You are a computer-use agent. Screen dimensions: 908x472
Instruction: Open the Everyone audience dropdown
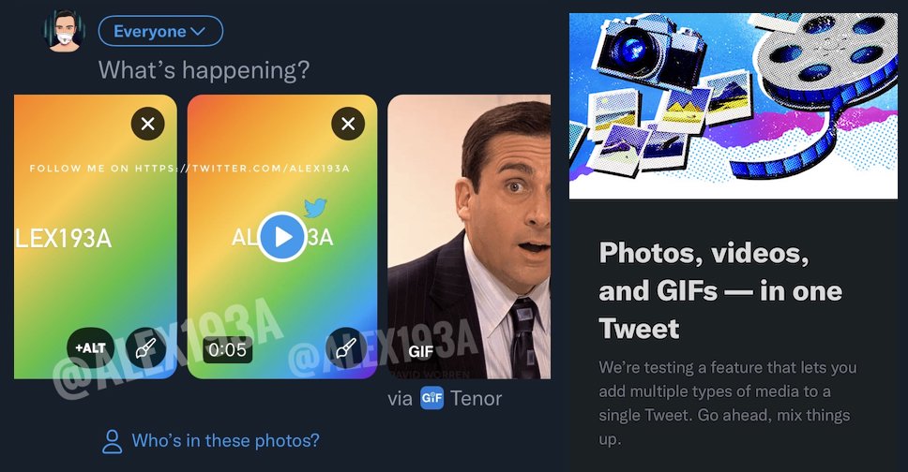[159, 32]
